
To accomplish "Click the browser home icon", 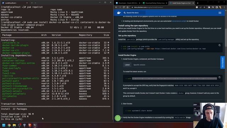I will pos(128,7).
